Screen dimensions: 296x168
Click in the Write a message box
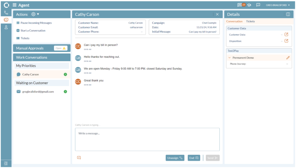147,139
